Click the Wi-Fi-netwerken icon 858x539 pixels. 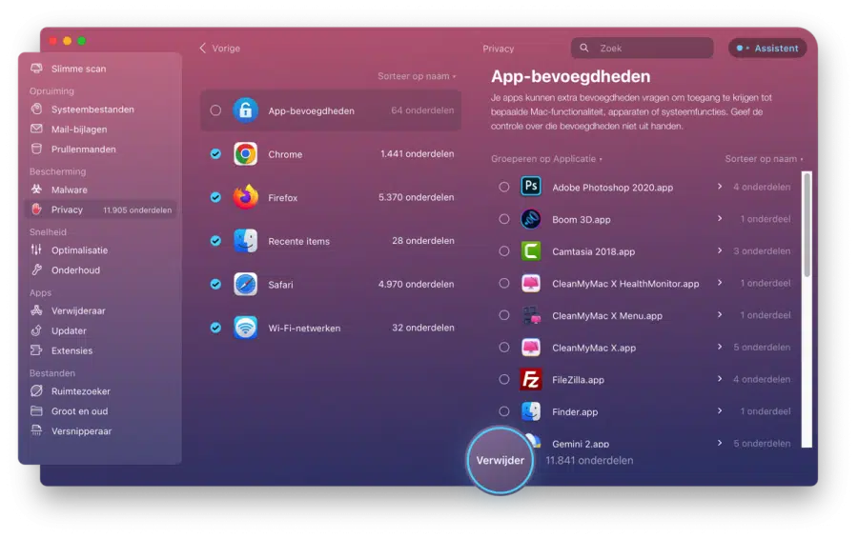[245, 328]
